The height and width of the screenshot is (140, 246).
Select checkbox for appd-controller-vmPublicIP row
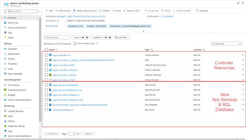click(x=46, y=70)
